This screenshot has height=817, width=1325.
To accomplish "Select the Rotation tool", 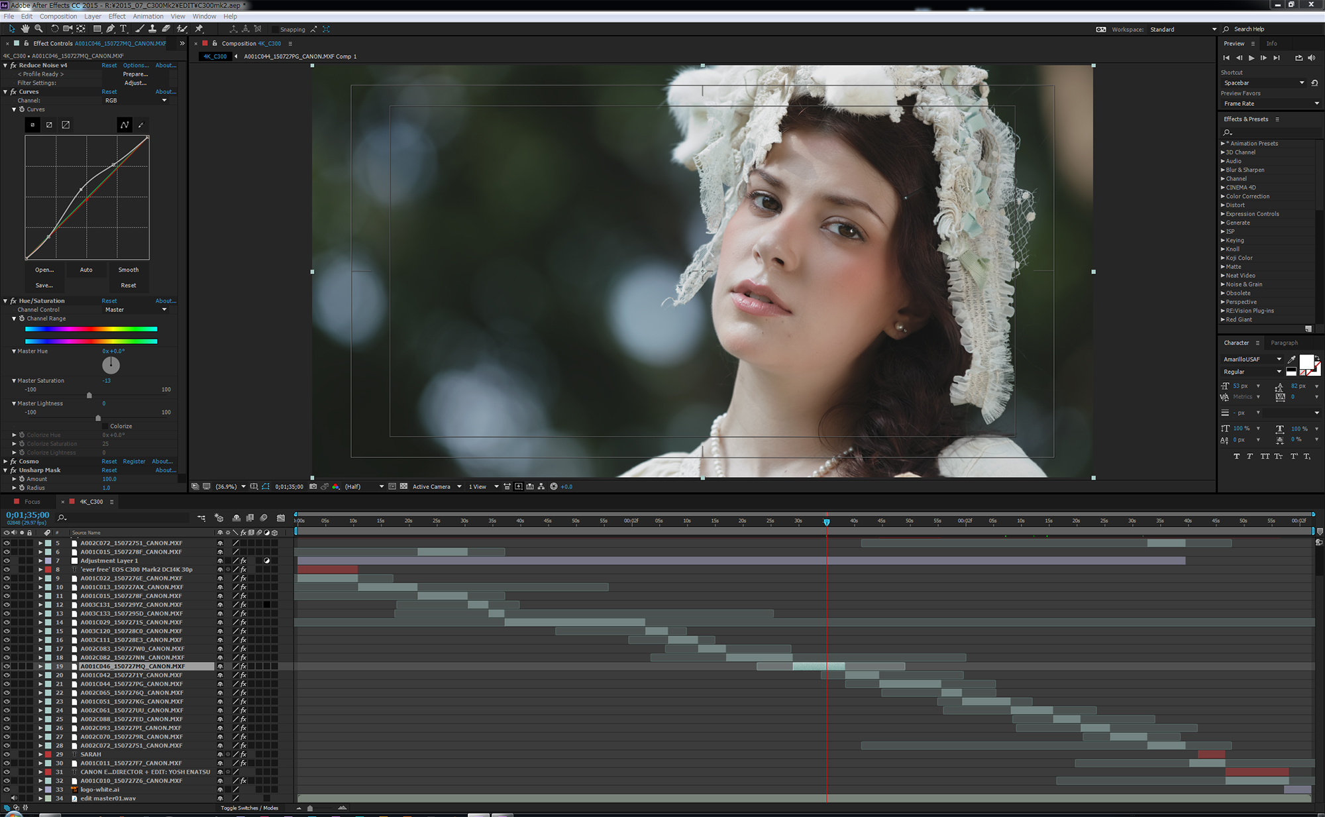I will pos(54,29).
